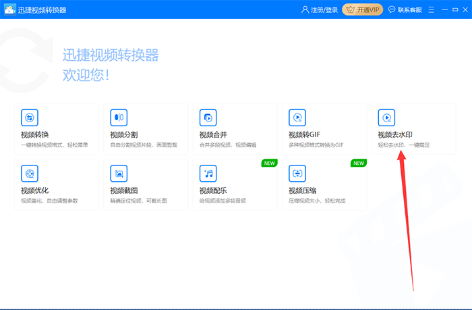The width and height of the screenshot is (472, 310).
Task: Click the 视频截图 screenshot icon
Action: 119,174
